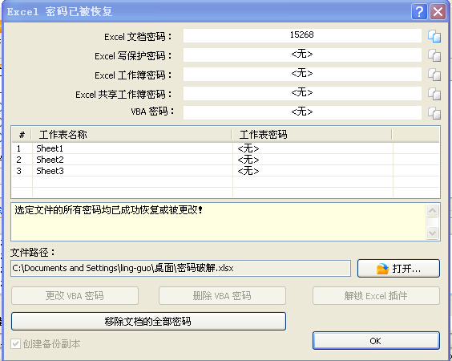Image resolution: width=452 pixels, height=361 pixels.
Task: Select Sheet2 row in worksheet list
Action: click(226, 160)
